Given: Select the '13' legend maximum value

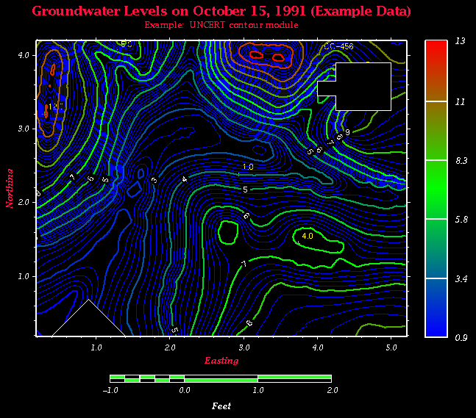Looking at the screenshot, I should [x=460, y=41].
